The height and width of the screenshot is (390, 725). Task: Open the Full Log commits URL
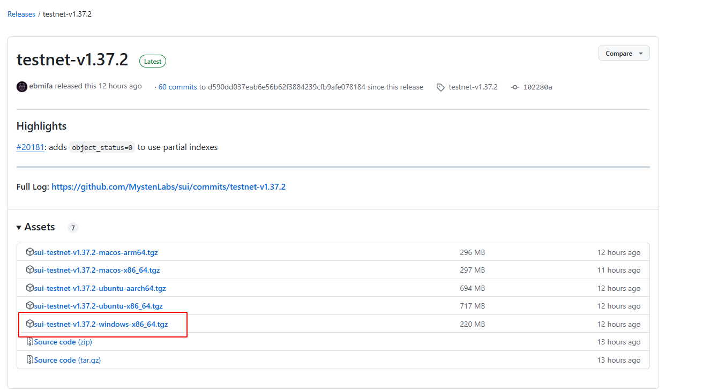[168, 187]
